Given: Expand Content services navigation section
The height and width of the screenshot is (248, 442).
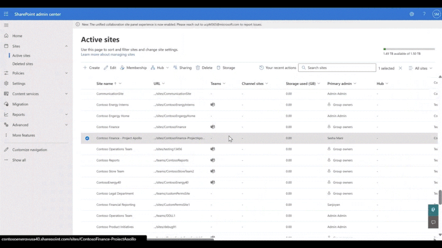Looking at the screenshot, I should click(66, 94).
